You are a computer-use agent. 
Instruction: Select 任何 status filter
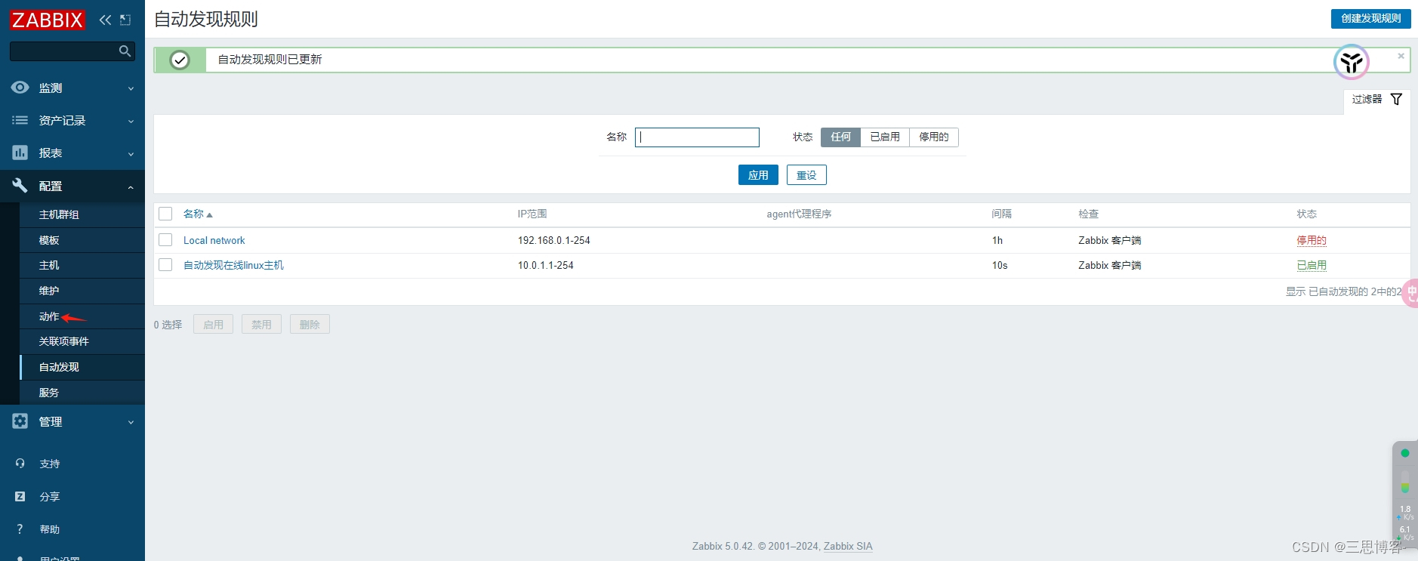[x=840, y=137]
